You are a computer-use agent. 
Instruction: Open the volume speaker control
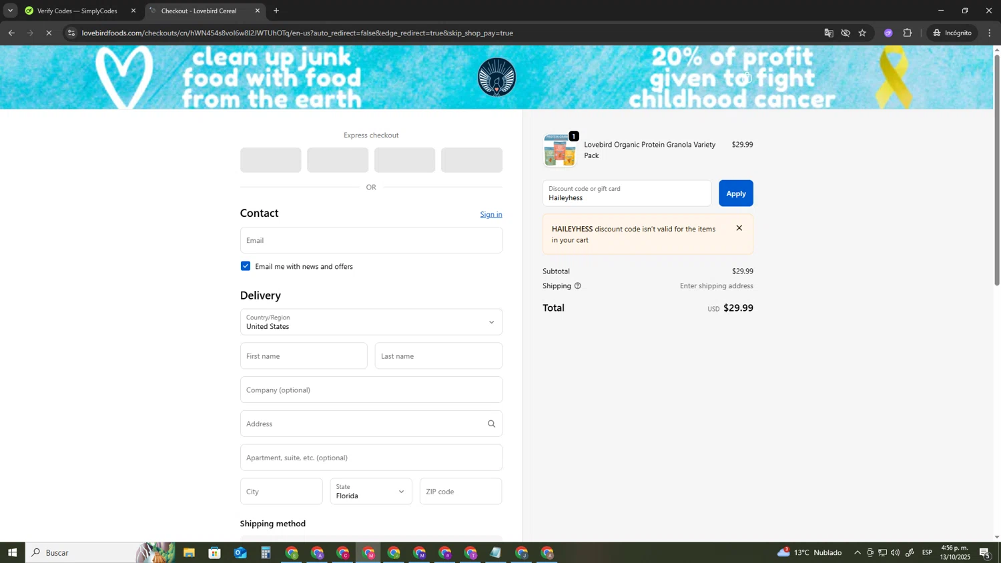895,553
